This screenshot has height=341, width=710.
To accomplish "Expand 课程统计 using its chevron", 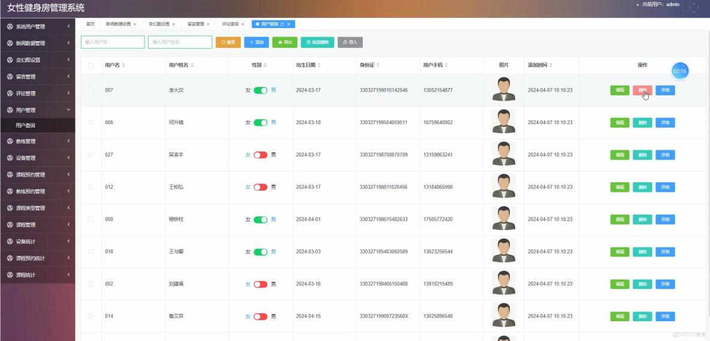I will click(x=68, y=274).
